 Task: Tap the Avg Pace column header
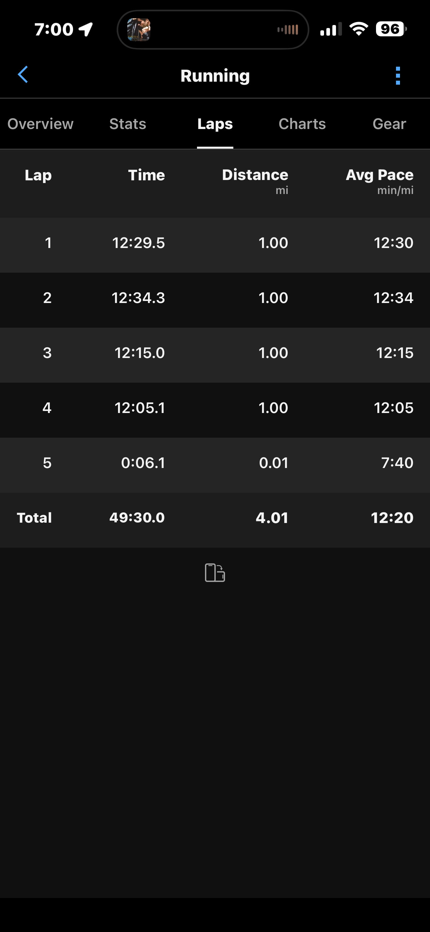(379, 175)
